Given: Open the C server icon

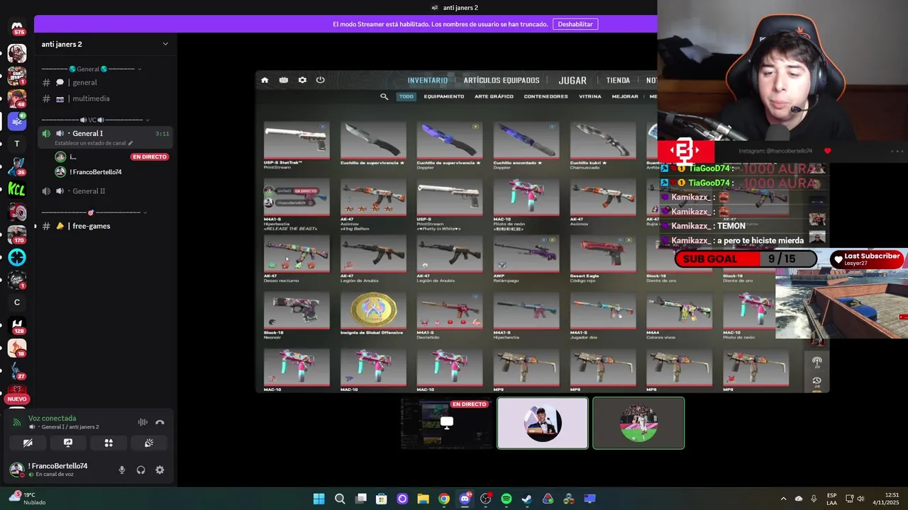Looking at the screenshot, I should 17,302.
